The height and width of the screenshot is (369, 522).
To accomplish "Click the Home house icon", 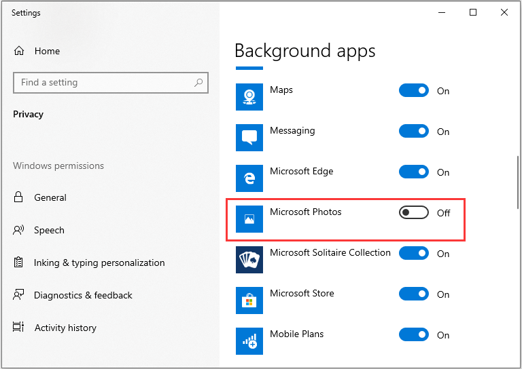I will [19, 51].
